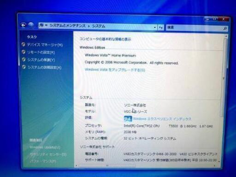Maximize the System window
Image resolution: width=236 pixels, height=177 pixels.
tap(215, 19)
